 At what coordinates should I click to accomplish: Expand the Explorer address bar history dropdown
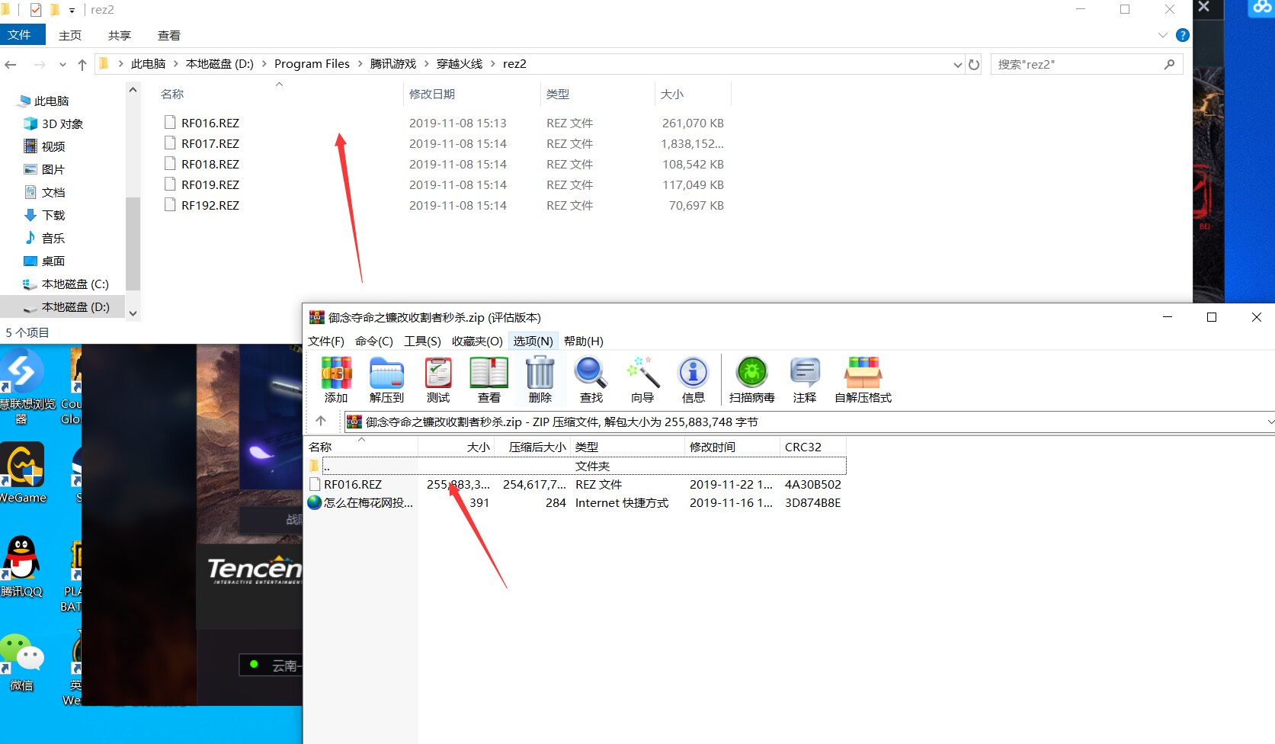coord(958,65)
